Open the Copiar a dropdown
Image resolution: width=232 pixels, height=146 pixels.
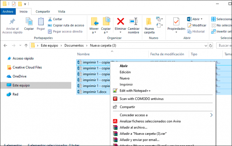click(x=106, y=25)
